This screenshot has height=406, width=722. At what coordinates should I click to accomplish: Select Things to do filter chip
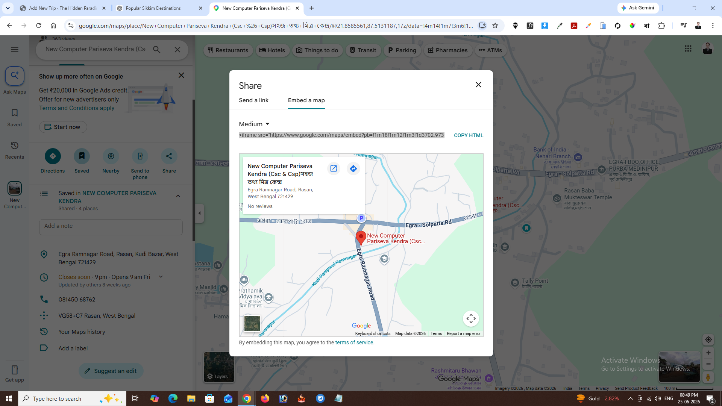pyautogui.click(x=317, y=50)
